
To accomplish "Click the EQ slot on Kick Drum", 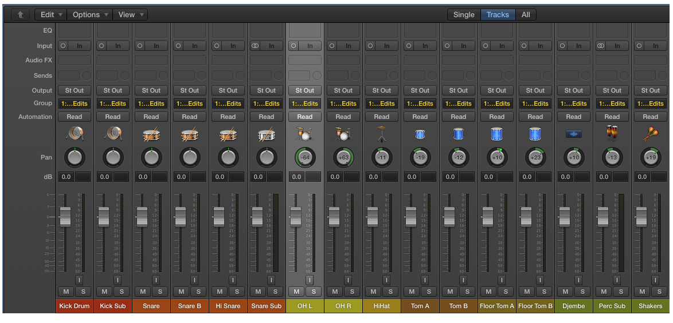I will tap(75, 30).
